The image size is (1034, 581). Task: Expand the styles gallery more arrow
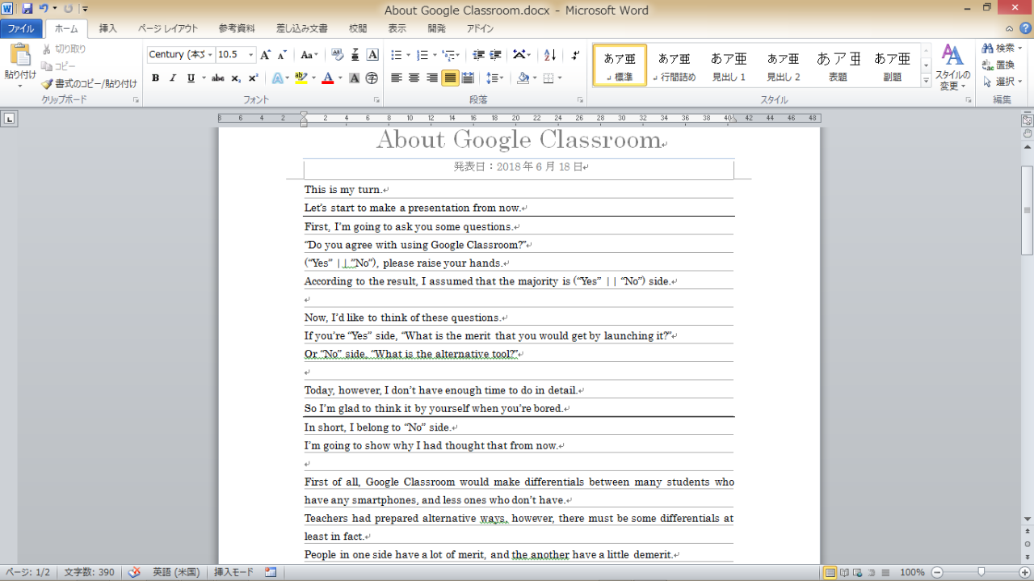(x=926, y=81)
